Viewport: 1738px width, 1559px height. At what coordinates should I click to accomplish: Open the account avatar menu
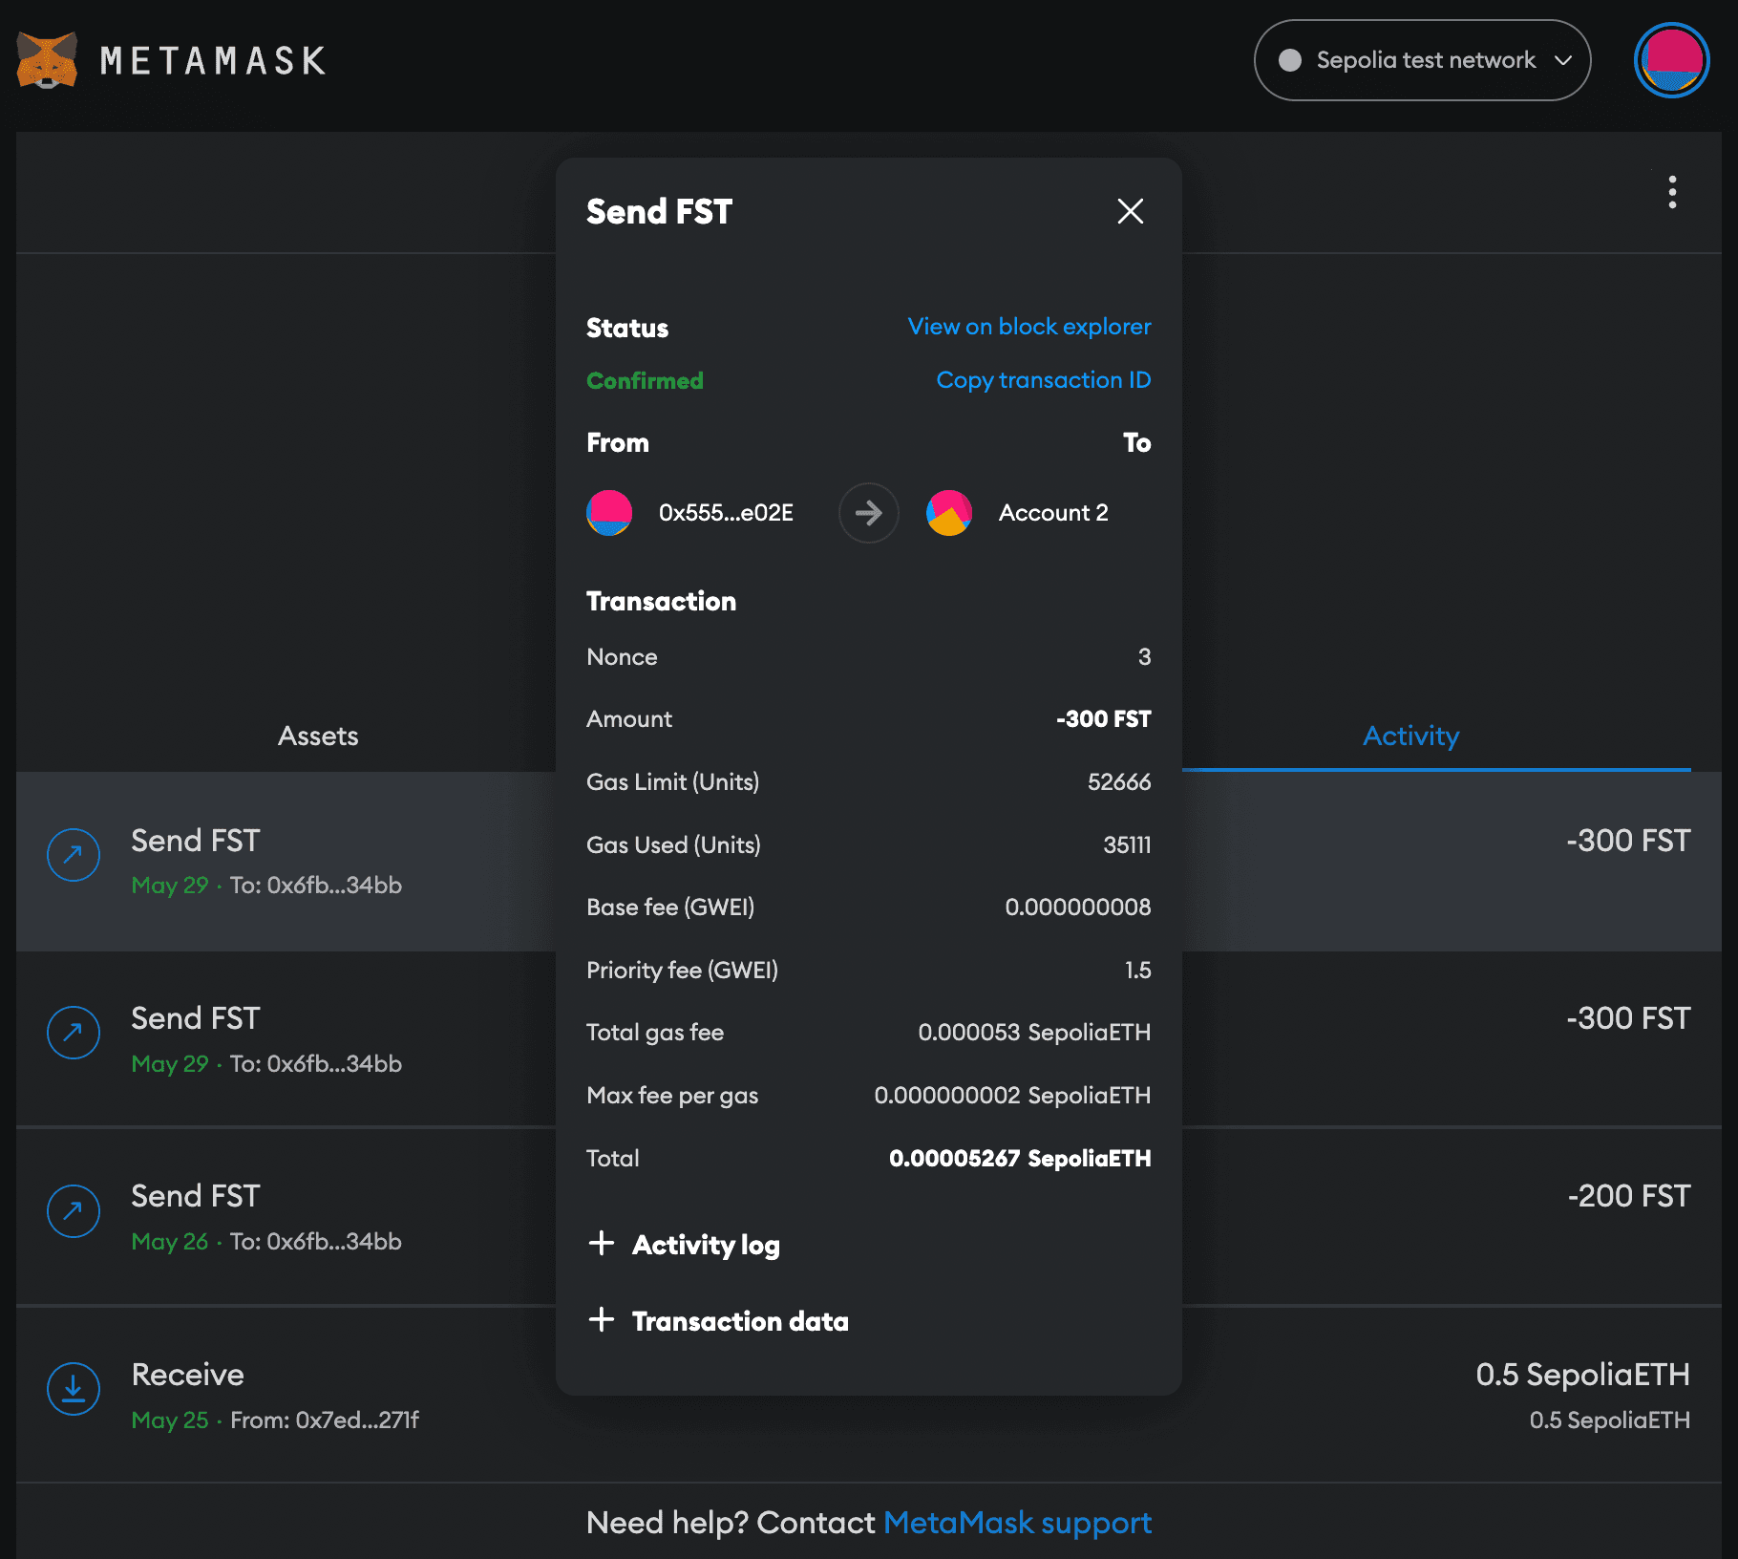[1671, 60]
